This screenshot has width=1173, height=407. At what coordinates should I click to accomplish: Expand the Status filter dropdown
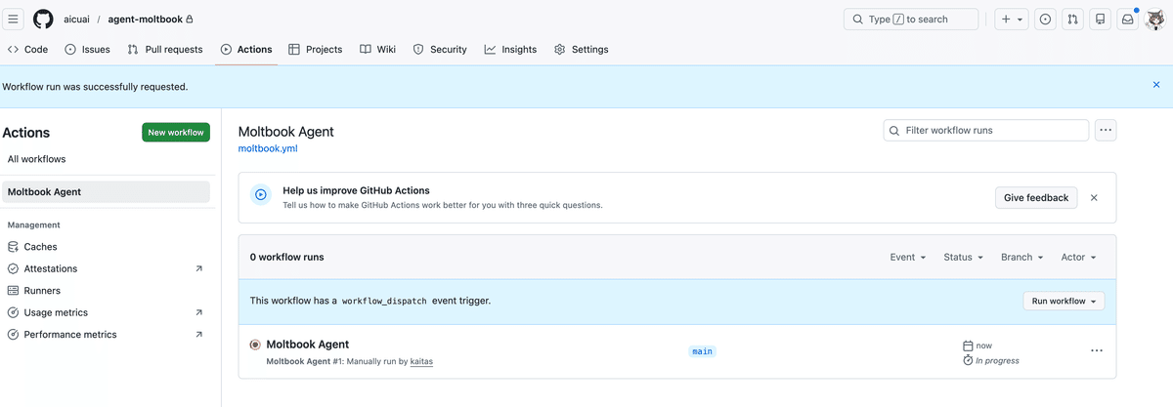pos(964,257)
